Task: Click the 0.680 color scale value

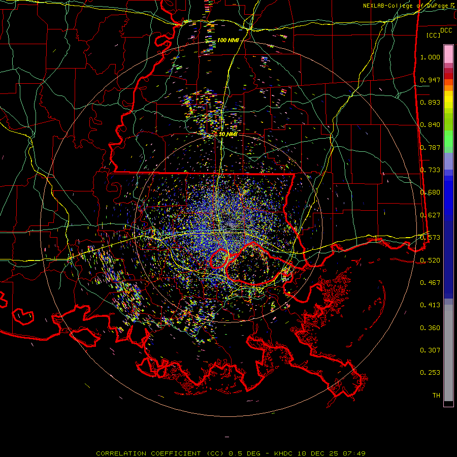Action: pyautogui.click(x=430, y=192)
